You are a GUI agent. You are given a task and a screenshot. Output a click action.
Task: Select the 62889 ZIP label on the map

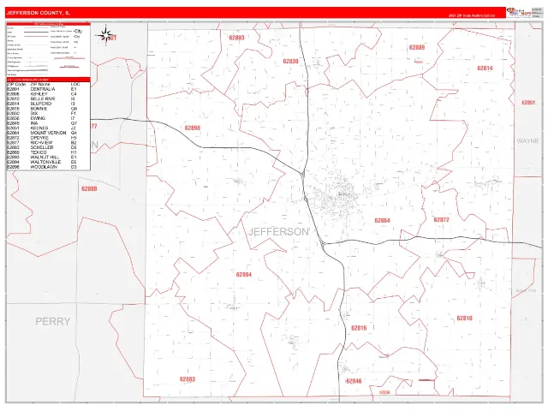point(417,47)
